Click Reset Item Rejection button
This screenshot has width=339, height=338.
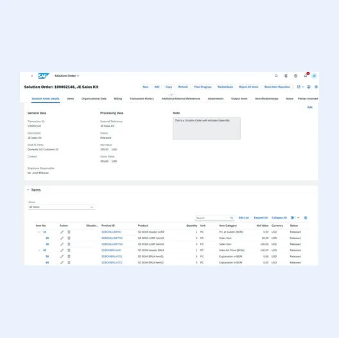coord(277,87)
